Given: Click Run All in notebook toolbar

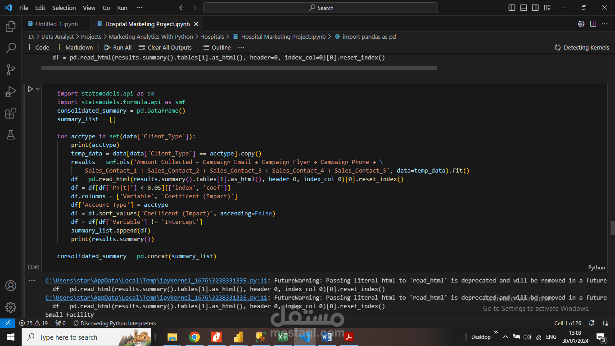Looking at the screenshot, I should tap(118, 47).
